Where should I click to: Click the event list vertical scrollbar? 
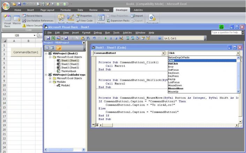(x=238, y=75)
